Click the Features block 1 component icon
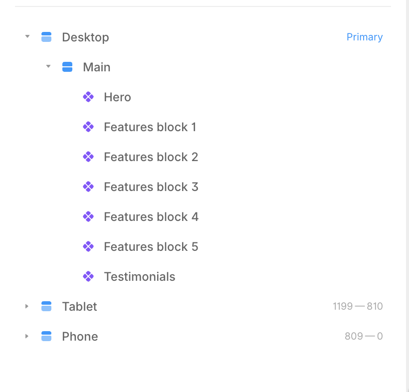Image resolution: width=409 pixels, height=392 pixels. pos(88,127)
